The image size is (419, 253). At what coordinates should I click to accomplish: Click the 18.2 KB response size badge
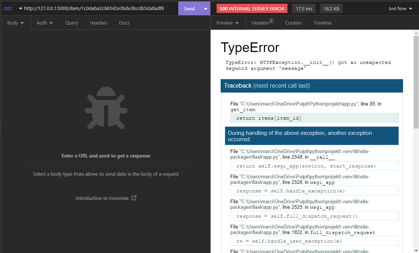coord(331,9)
